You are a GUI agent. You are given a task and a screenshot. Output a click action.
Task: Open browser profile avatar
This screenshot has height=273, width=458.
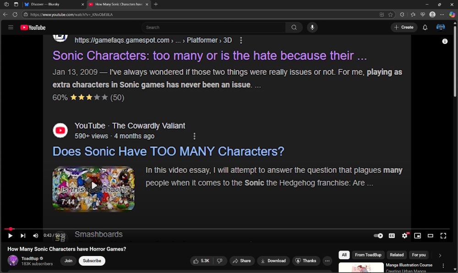pyautogui.click(x=433, y=14)
